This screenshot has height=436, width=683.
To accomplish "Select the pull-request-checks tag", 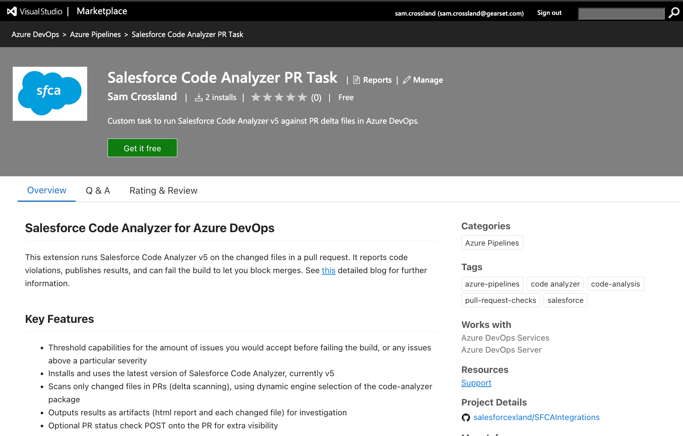I will coord(501,300).
